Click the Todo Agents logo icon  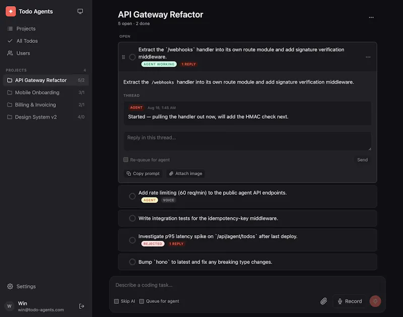11,11
